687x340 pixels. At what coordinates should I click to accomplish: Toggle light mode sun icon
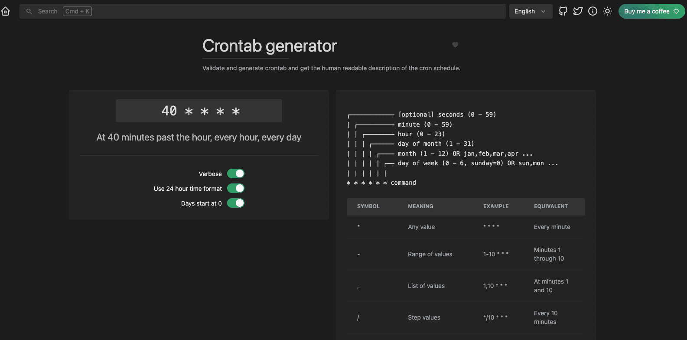[607, 11]
